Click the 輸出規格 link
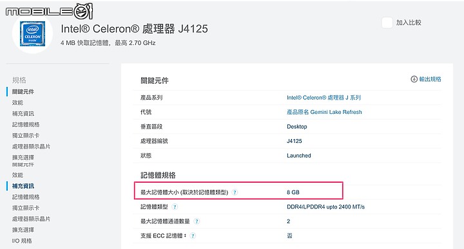 pyautogui.click(x=430, y=79)
